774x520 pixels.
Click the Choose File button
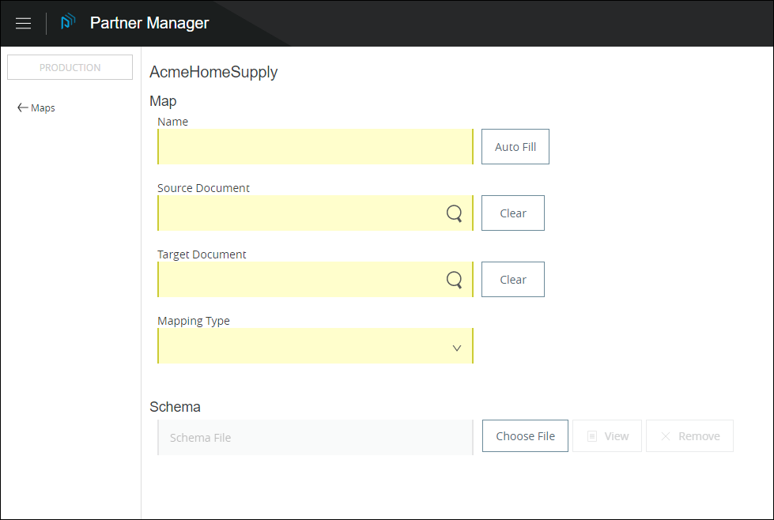tap(525, 436)
